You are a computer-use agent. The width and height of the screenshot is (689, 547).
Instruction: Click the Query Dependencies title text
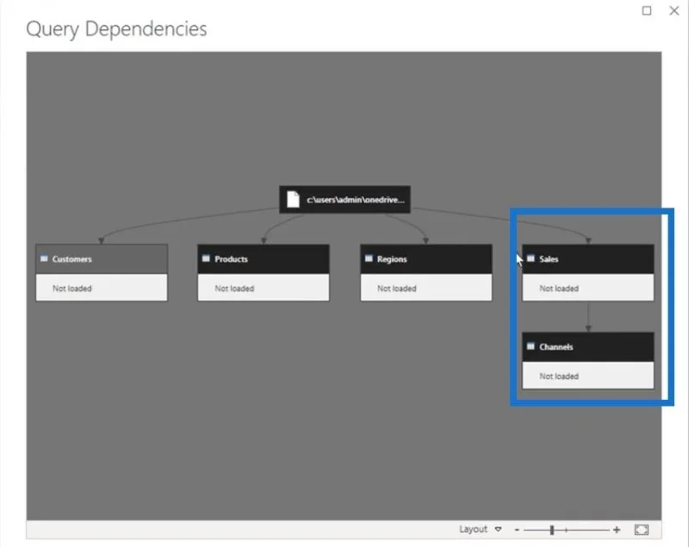pyautogui.click(x=116, y=29)
